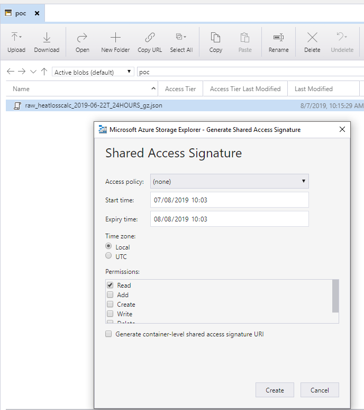The image size is (364, 410).
Task: Select the Local time zone radio
Action: click(x=108, y=246)
